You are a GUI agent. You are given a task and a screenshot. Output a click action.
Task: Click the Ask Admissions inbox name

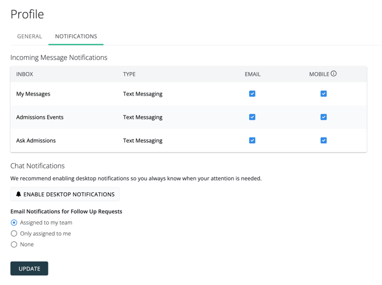click(x=36, y=141)
